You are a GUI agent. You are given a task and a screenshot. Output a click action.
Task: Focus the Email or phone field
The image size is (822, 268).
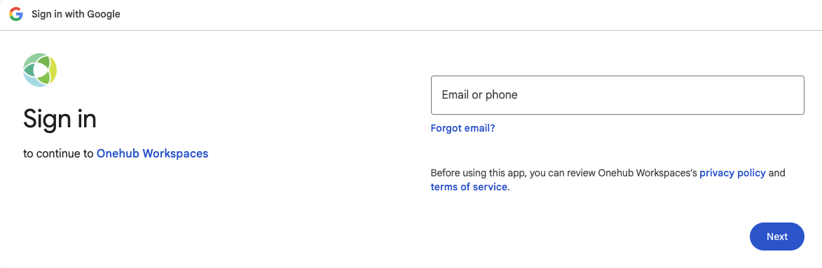(617, 95)
